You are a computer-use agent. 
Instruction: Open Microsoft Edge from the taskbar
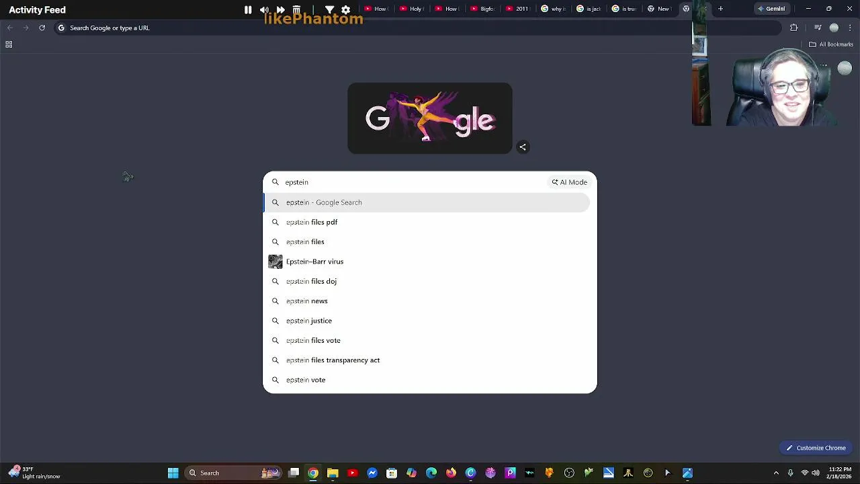[x=431, y=473]
